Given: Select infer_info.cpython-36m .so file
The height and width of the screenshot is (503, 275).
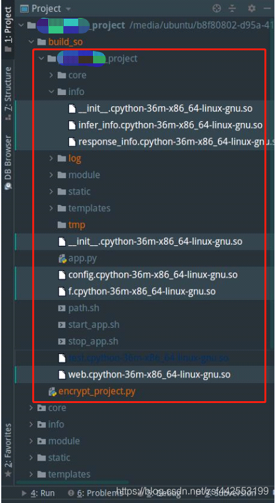Looking at the screenshot, I should [170, 125].
